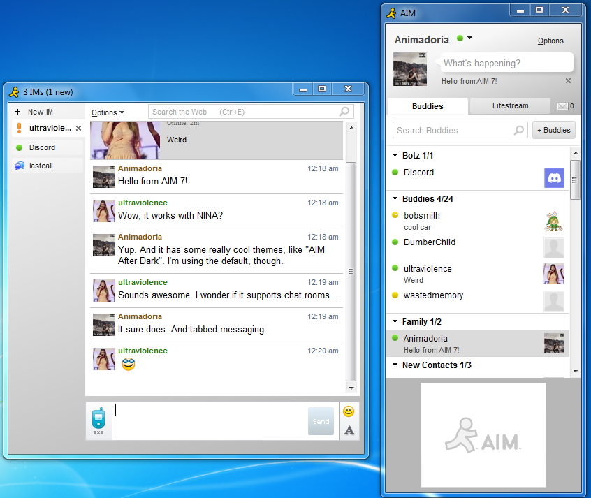
Task: Select the Discord conversation tab
Action: pyautogui.click(x=48, y=147)
